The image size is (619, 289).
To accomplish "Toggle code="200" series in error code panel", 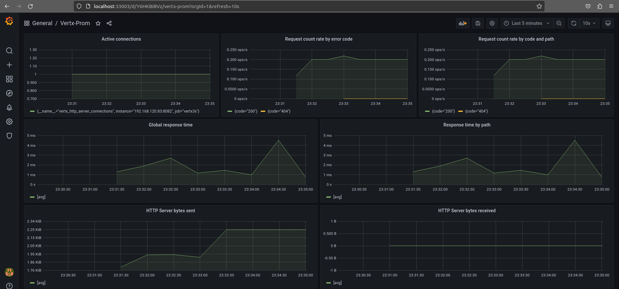I will point(246,111).
